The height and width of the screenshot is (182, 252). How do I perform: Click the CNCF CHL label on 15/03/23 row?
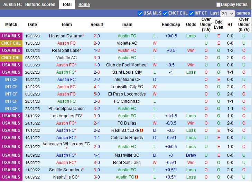tap(11, 43)
